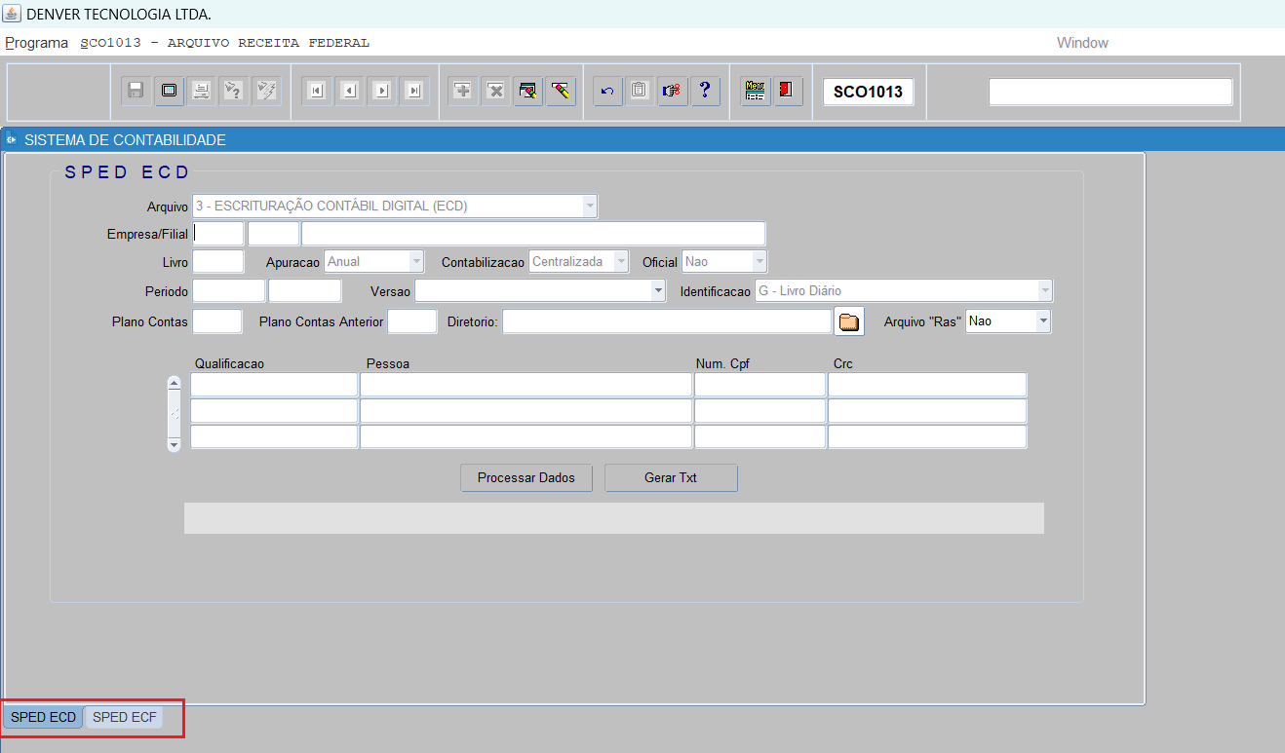Open the Contabilizacao dropdown showing Centralizada

coord(621,262)
